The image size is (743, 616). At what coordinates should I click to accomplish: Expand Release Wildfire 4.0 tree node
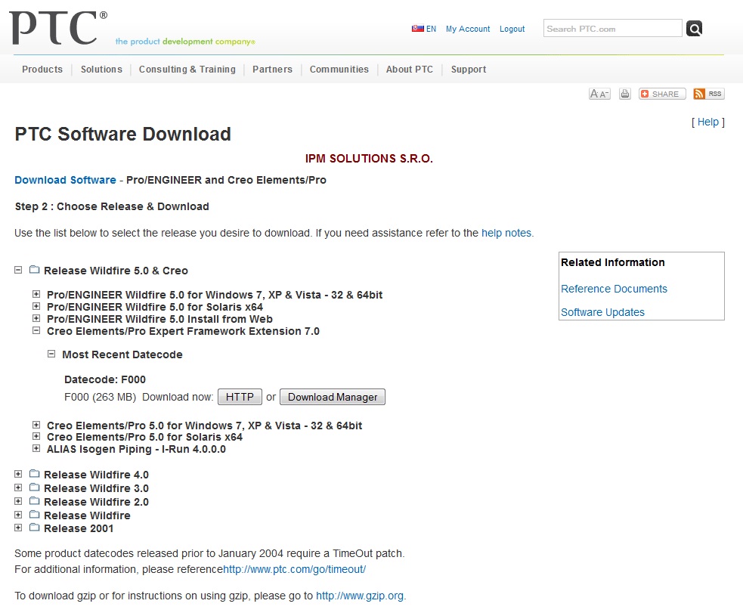pyautogui.click(x=18, y=474)
